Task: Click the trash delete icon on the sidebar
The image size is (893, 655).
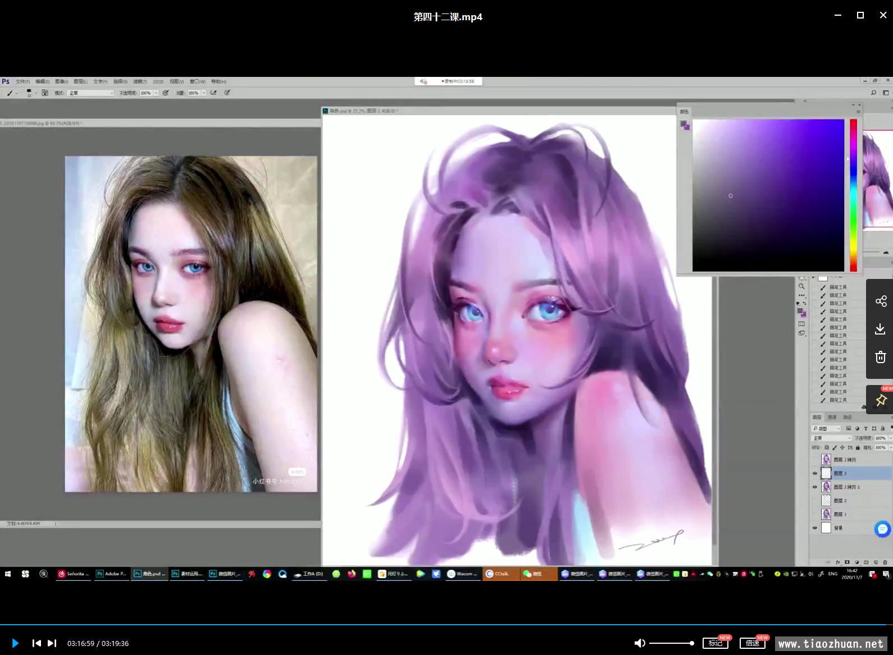Action: click(881, 357)
